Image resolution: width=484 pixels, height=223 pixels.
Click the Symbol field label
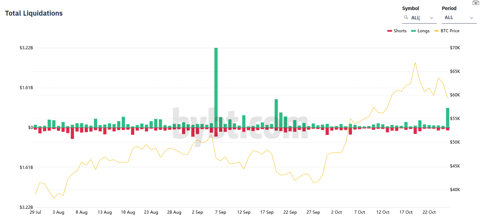pos(410,8)
